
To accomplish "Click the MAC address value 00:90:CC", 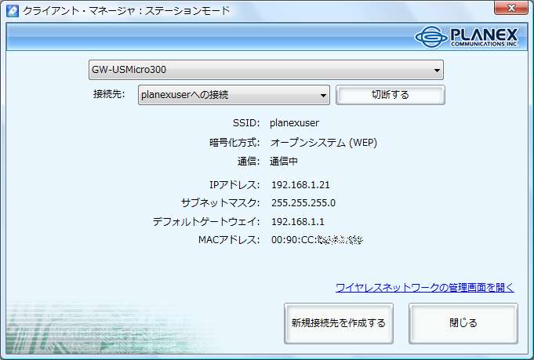I will tap(317, 240).
